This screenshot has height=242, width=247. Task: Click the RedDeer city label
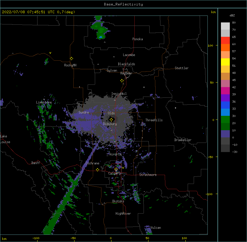126,73
